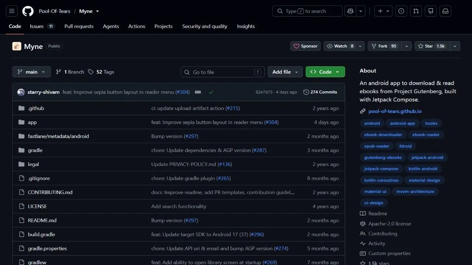Open the repositories icon in the header
The height and width of the screenshot is (265, 472).
click(431, 11)
